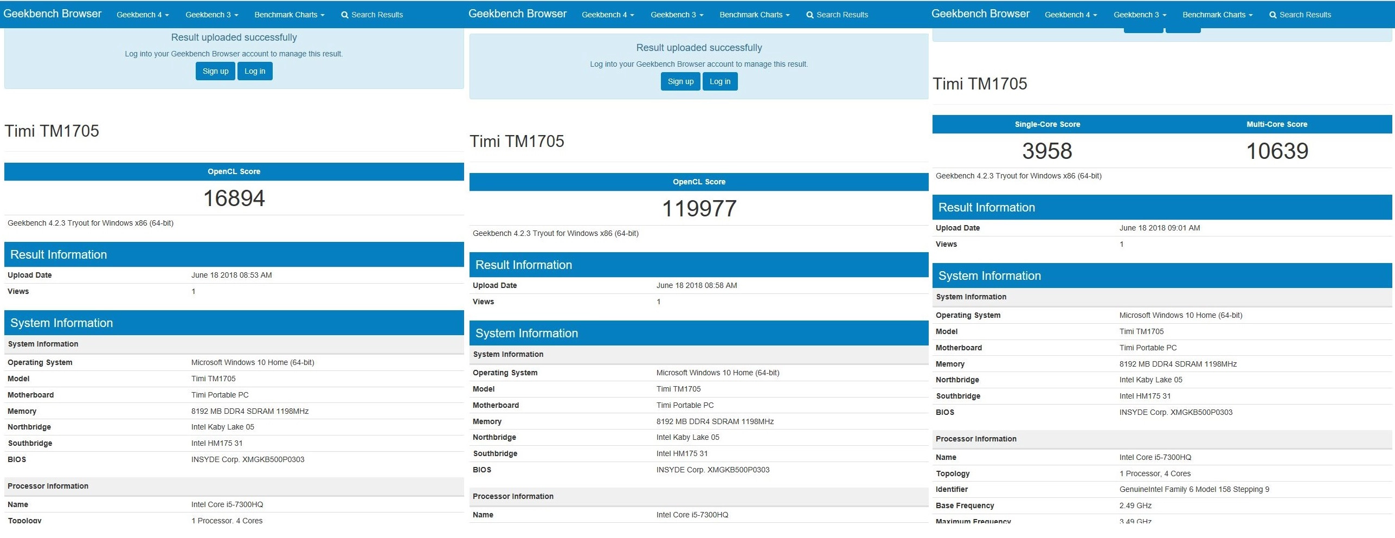The height and width of the screenshot is (538, 1395).
Task: Click Log in on the 16894 score page
Action: [255, 71]
